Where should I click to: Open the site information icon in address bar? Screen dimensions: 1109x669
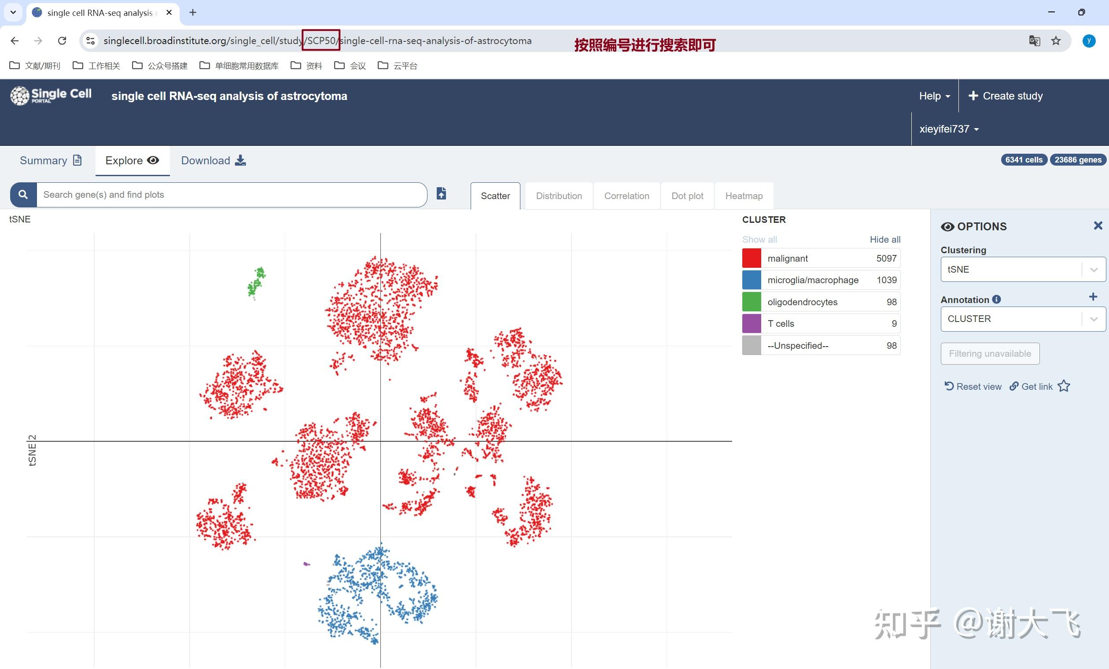click(90, 41)
